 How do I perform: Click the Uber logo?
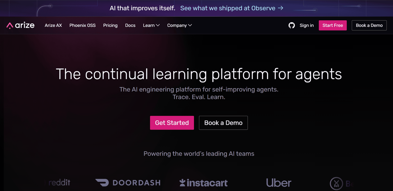[x=279, y=183]
